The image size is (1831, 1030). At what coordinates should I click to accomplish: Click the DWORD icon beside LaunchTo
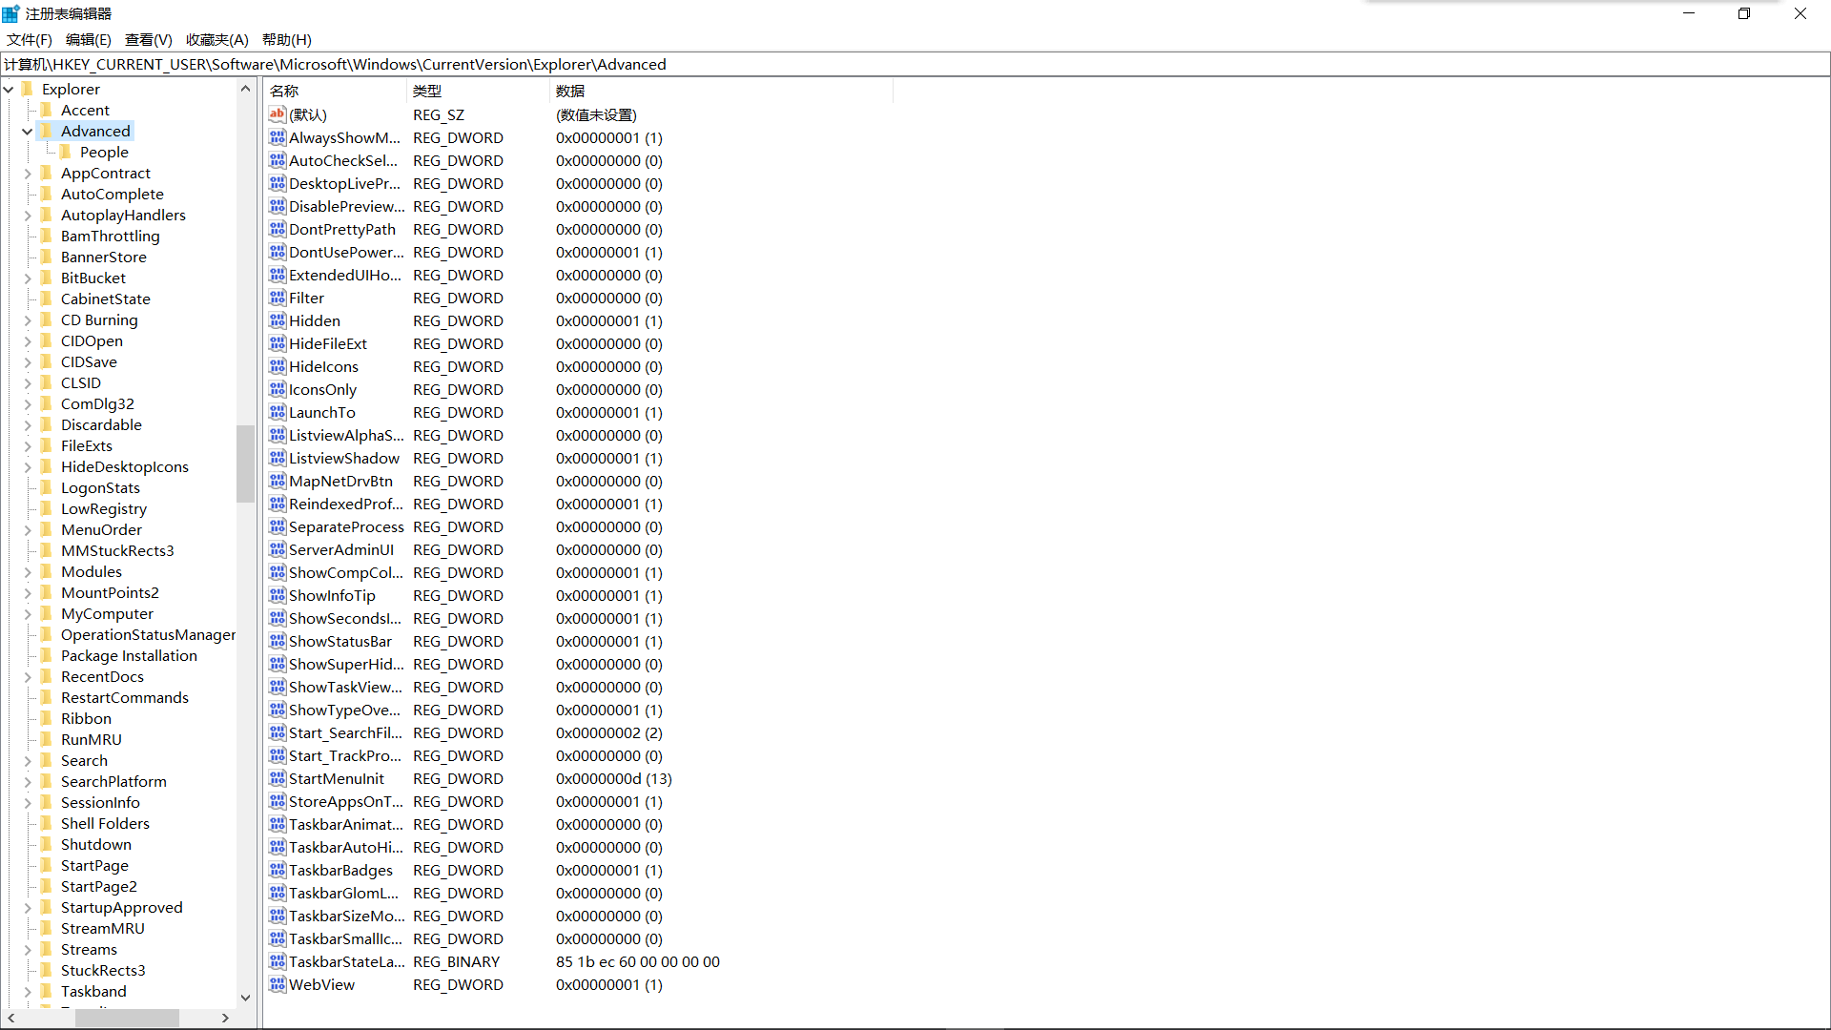[x=277, y=412]
